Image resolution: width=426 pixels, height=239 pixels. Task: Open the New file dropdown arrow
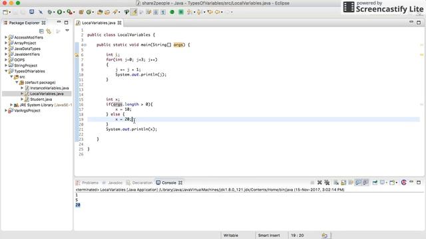10,13
